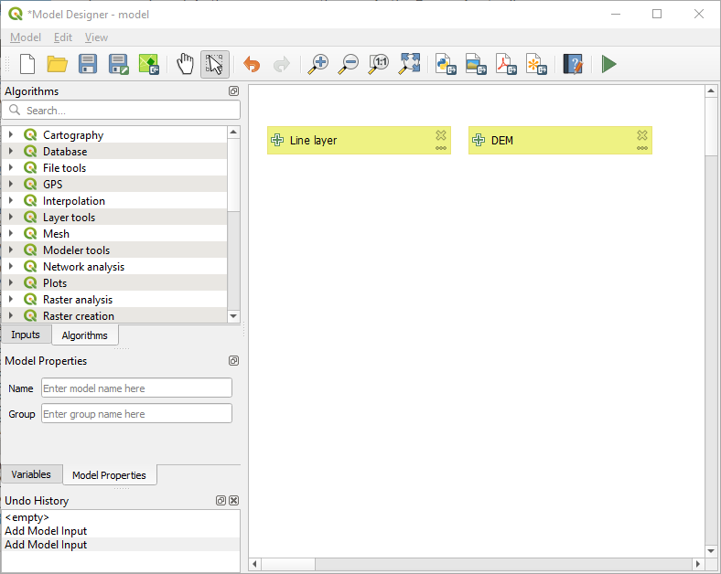Save the current model
The width and height of the screenshot is (721, 574).
(88, 64)
